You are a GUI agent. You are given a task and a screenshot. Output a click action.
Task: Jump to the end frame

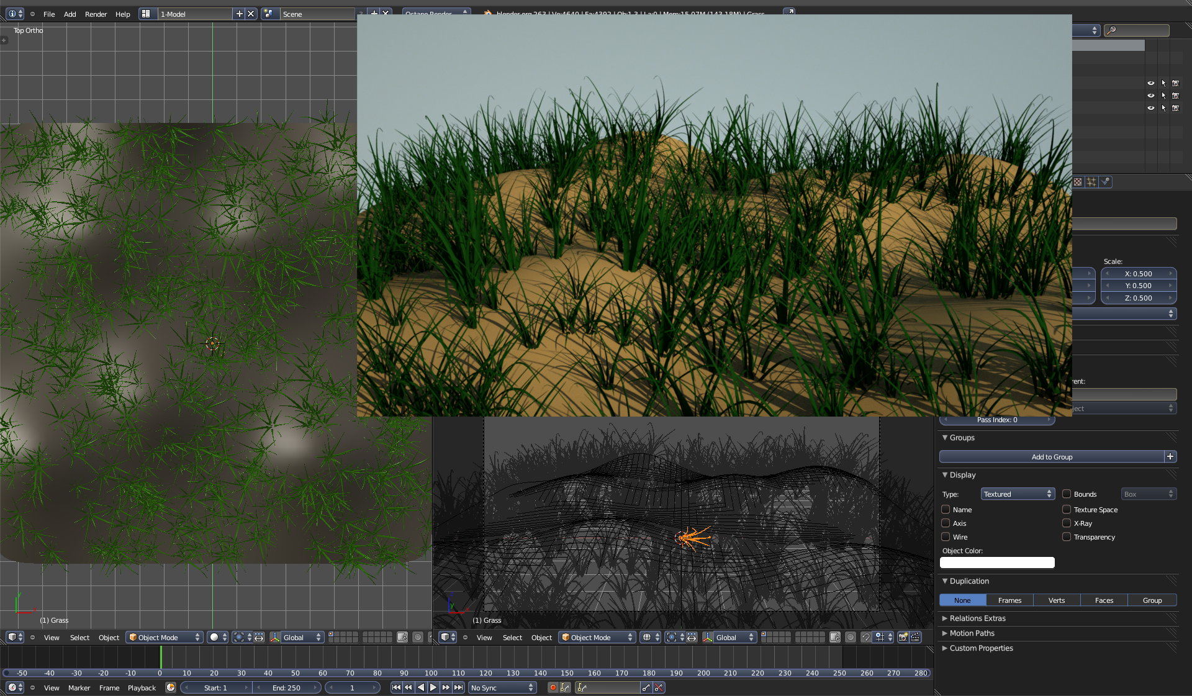(x=458, y=687)
